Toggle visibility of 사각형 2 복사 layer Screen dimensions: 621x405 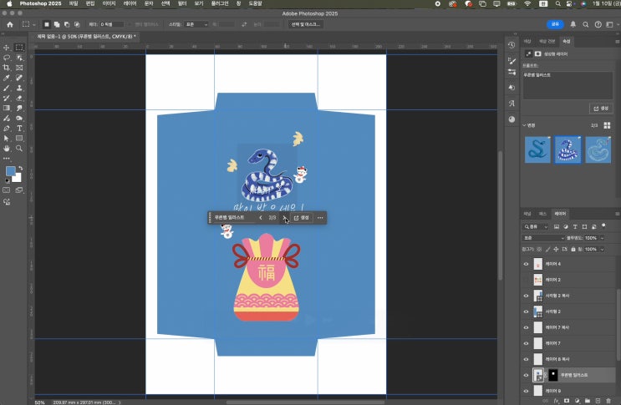(527, 295)
